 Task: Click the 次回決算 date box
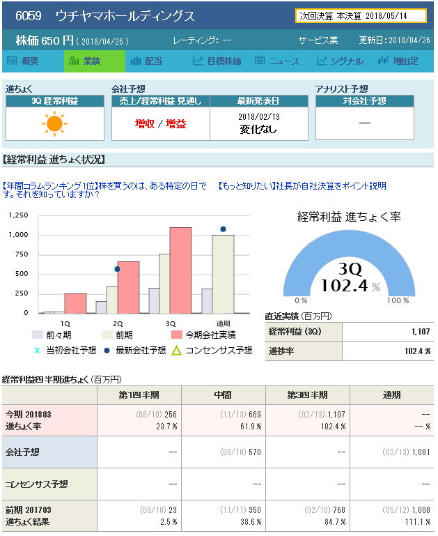361,16
